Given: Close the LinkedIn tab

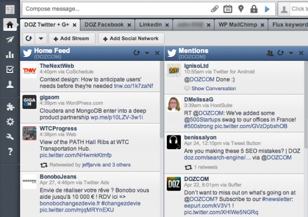Looking at the screenshot, I should click(x=167, y=25).
